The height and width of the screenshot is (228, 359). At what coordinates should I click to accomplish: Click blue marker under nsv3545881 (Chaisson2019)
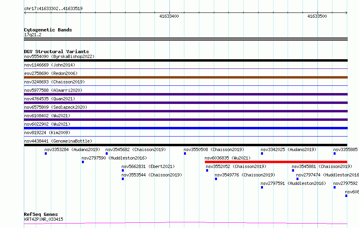pyautogui.click(x=293, y=170)
